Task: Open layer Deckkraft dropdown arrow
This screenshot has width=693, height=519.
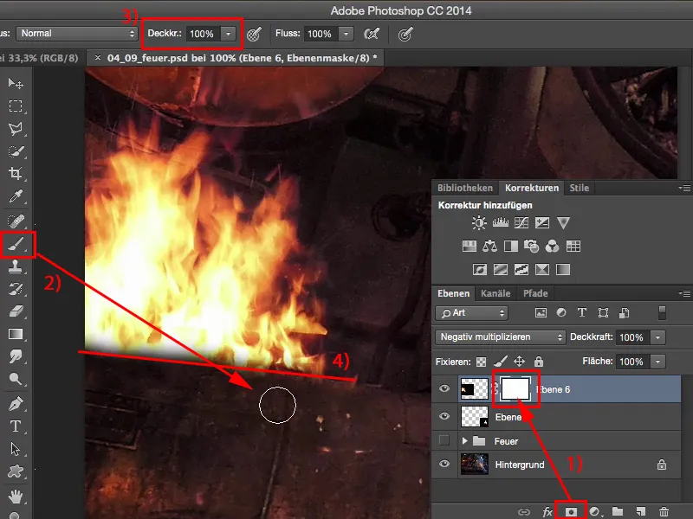Action: tap(657, 337)
